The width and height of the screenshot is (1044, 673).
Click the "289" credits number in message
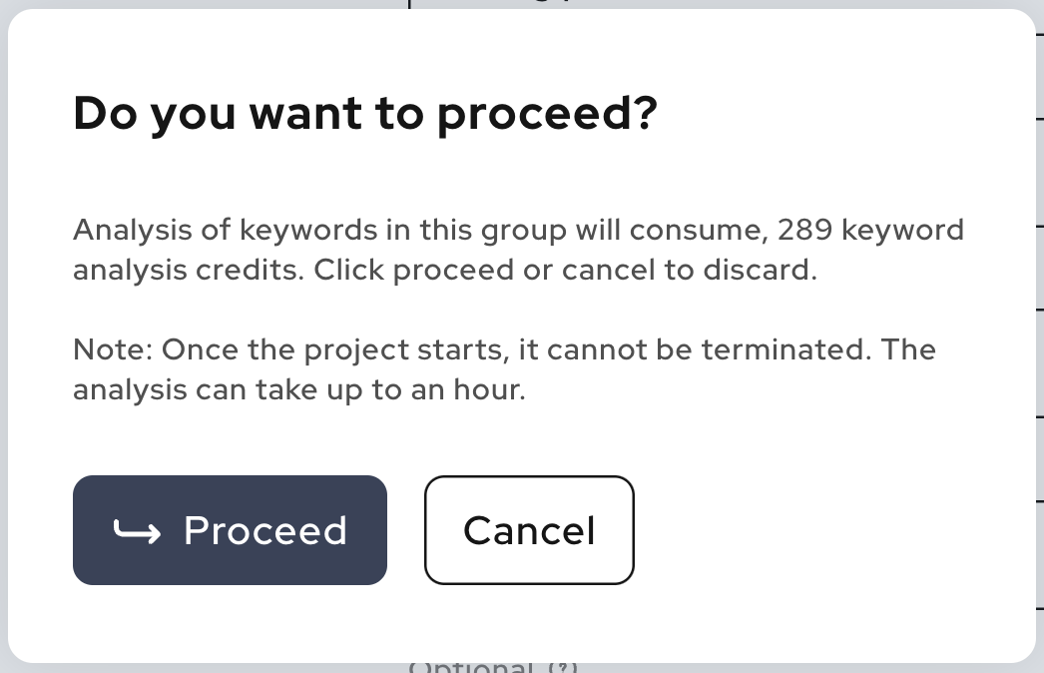tap(805, 230)
